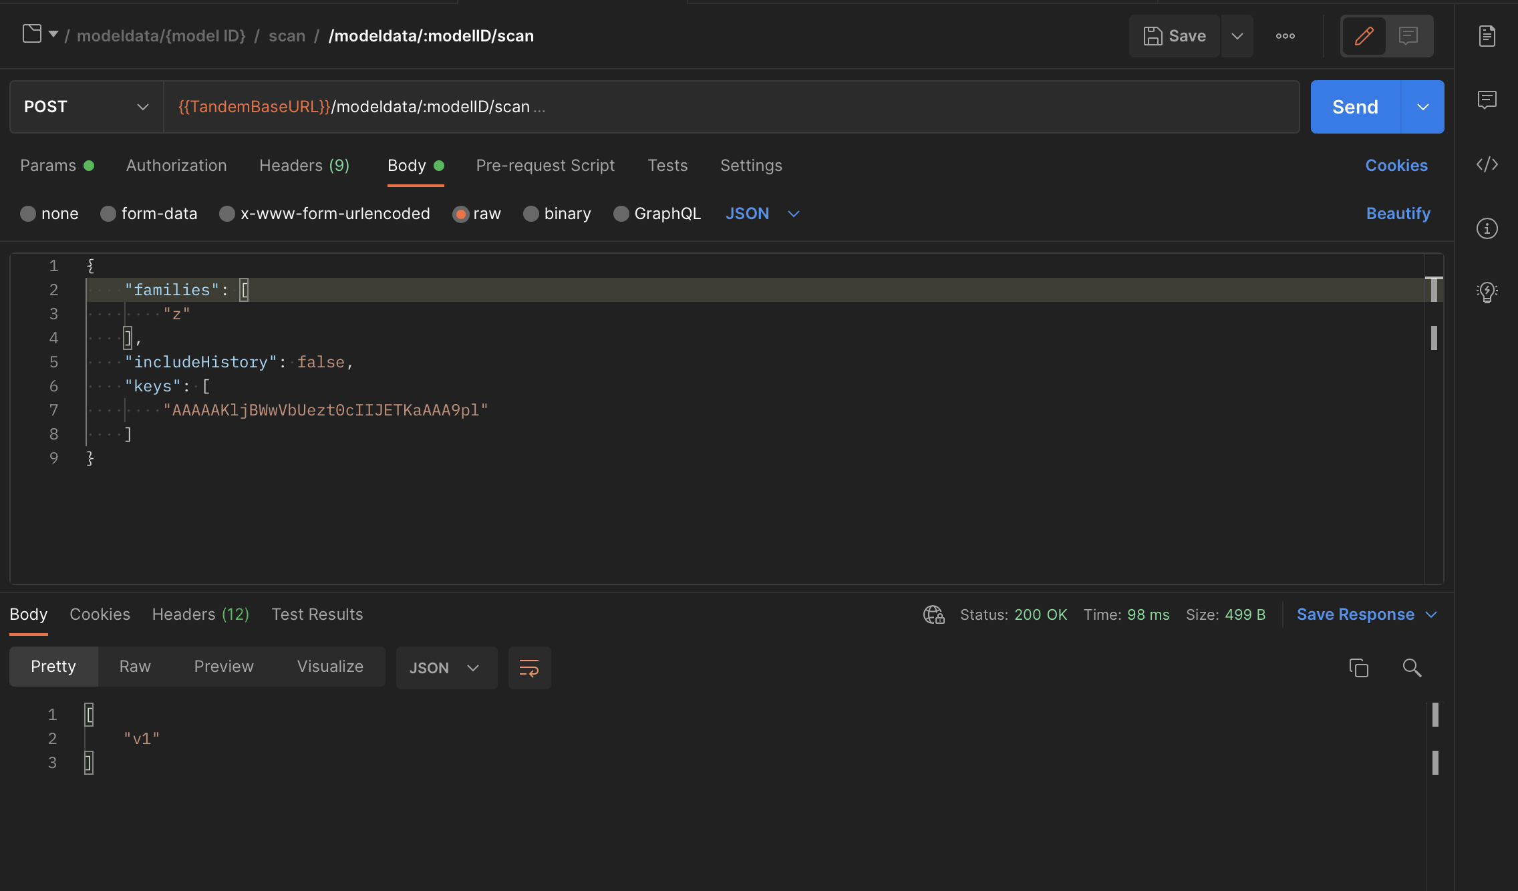
Task: Open the Tests tab
Action: pyautogui.click(x=667, y=166)
